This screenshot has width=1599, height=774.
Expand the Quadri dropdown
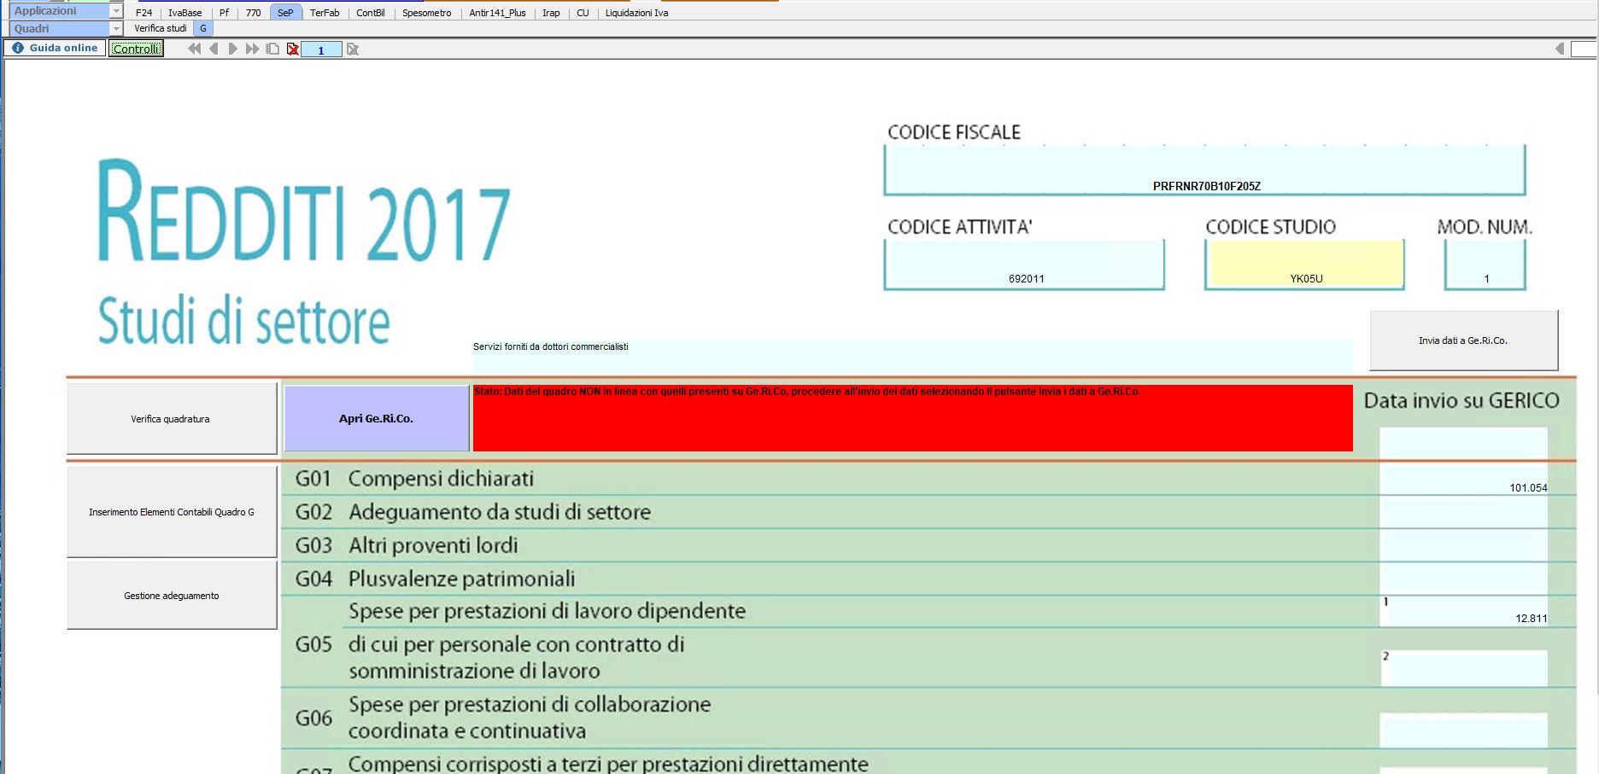[x=116, y=29]
